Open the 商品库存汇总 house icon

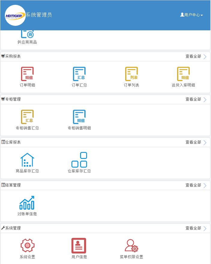pos(27,160)
